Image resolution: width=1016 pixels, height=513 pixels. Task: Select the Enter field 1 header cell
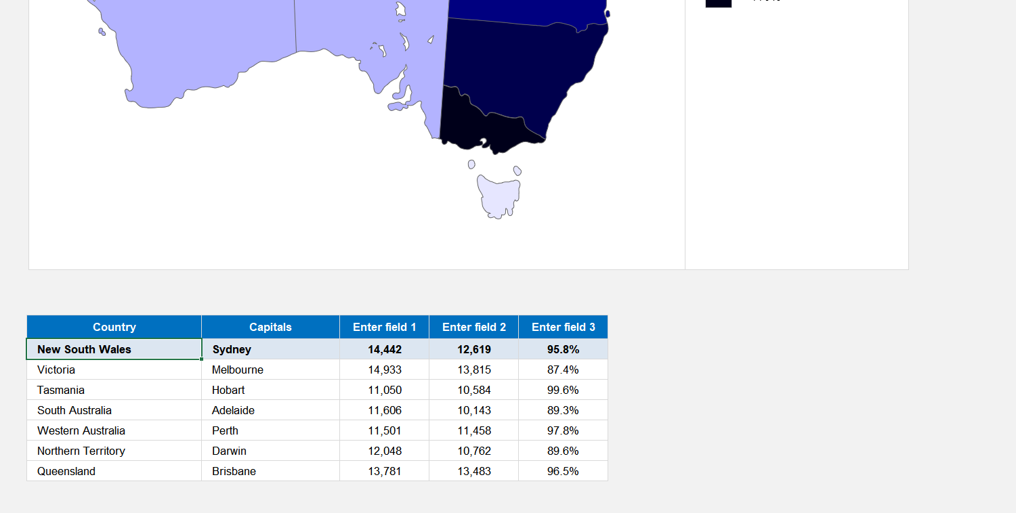[384, 326]
